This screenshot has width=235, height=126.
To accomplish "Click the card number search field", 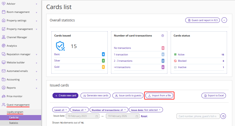I will click(198, 116).
